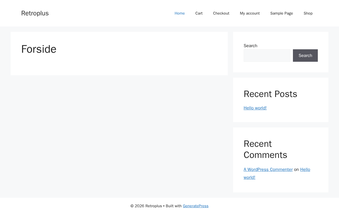Viewport: 339px width, 212px height.
Task: Click the Search label above the field
Action: pos(251,46)
